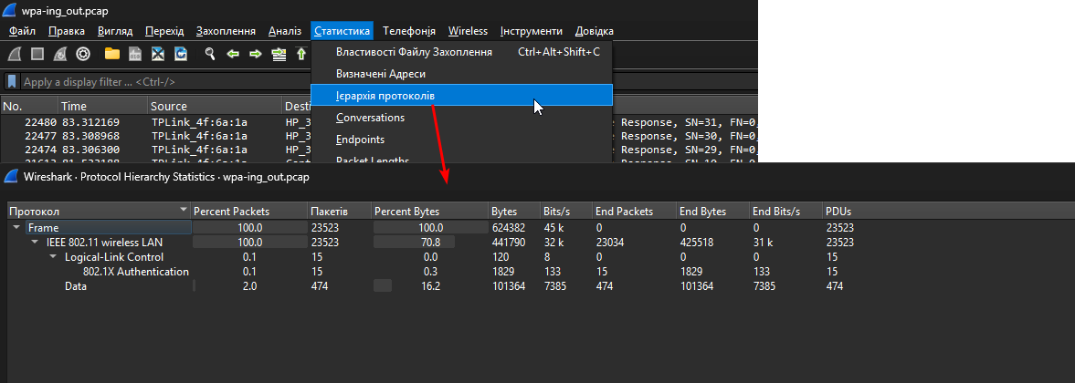
Task: Sort by the Percent Bytes column header
Action: pyautogui.click(x=427, y=212)
